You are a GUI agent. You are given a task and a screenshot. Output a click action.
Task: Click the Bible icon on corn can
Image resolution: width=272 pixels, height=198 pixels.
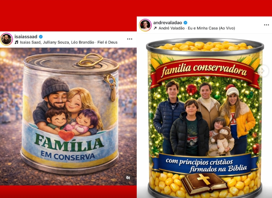click(205, 184)
